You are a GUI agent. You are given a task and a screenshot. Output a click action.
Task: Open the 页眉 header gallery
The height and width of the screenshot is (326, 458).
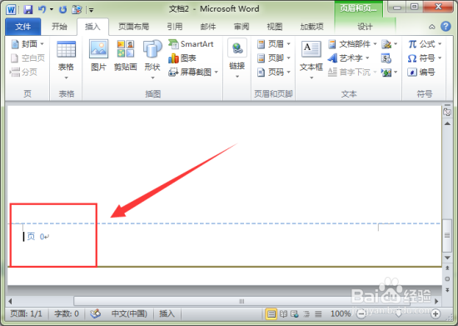tap(274, 44)
